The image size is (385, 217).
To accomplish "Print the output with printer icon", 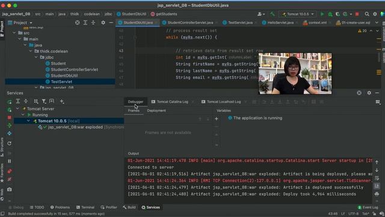I will (377, 194).
